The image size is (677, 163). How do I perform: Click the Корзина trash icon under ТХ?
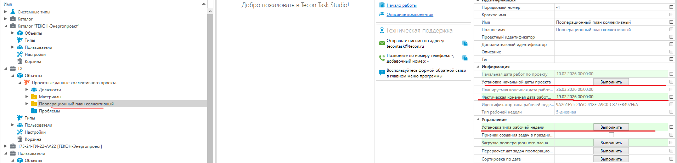[20, 139]
